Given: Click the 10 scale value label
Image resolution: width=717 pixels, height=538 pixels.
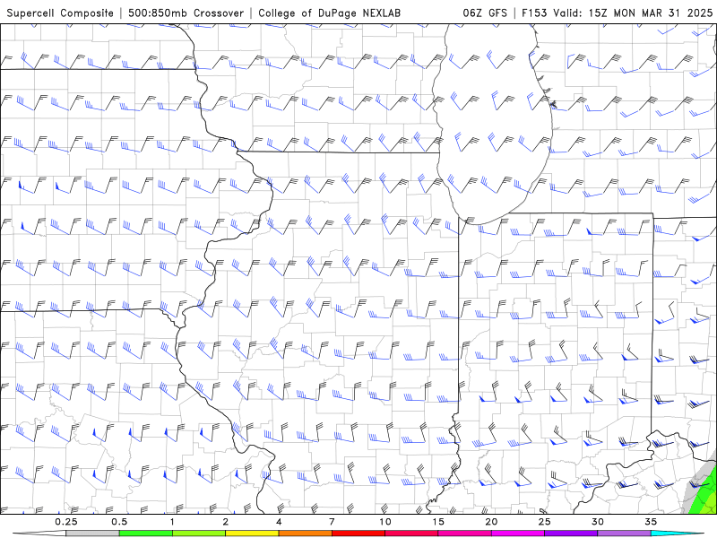Looking at the screenshot, I should [385, 522].
